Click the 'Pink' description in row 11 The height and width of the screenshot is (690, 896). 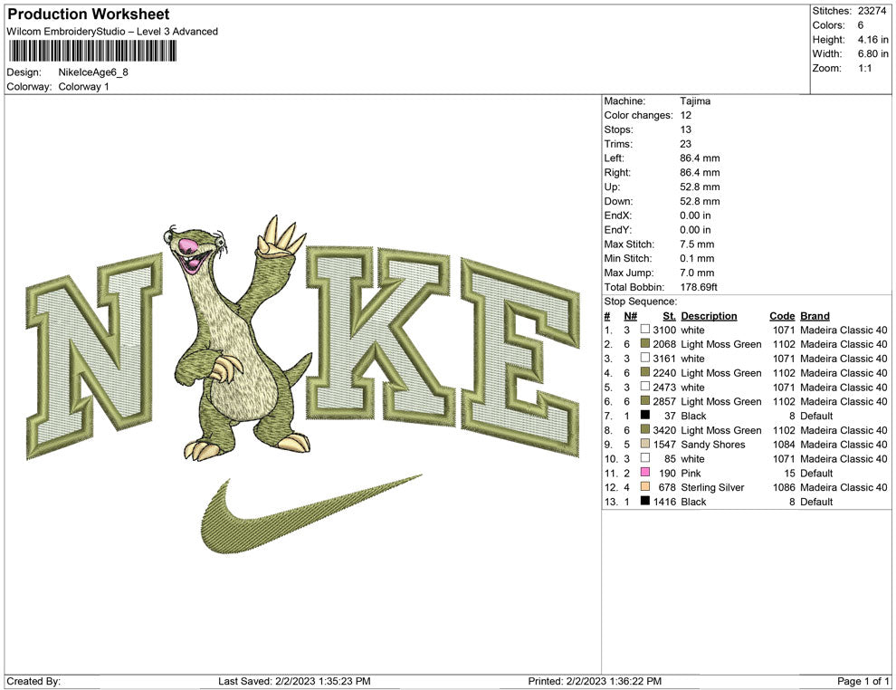[691, 473]
